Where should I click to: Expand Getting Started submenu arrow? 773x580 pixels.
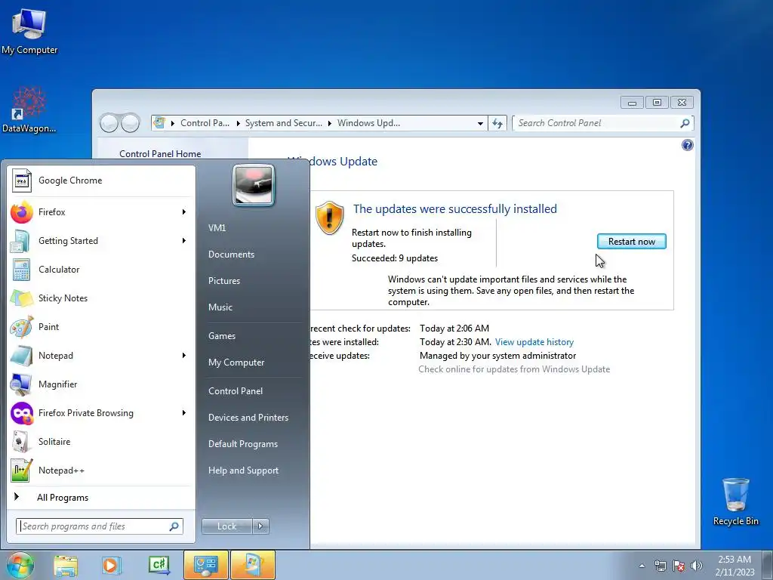click(184, 241)
